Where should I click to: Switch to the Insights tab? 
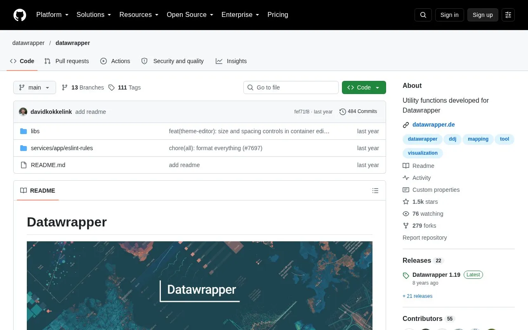pos(231,61)
